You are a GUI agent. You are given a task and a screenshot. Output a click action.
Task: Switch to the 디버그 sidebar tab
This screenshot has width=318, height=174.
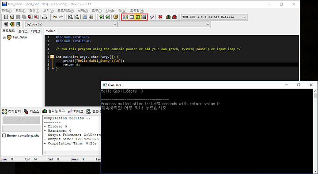point(35,31)
